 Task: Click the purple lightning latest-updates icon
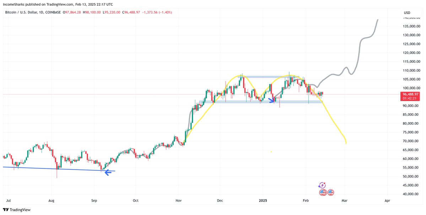click(322, 186)
